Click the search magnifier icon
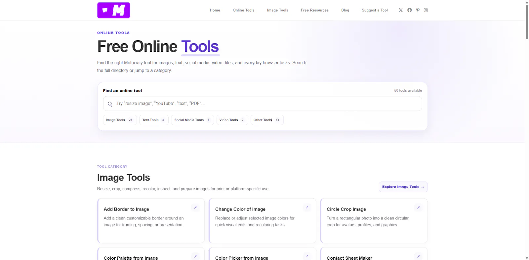The width and height of the screenshot is (529, 260). pyautogui.click(x=110, y=104)
